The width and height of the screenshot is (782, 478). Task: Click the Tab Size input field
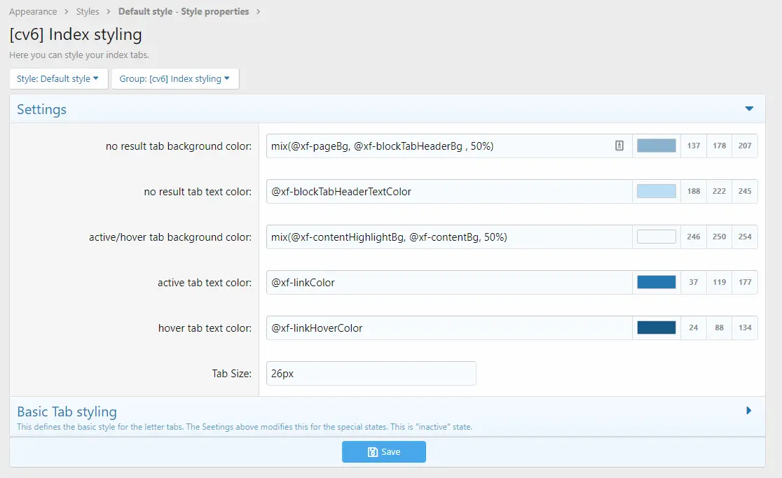(371, 374)
